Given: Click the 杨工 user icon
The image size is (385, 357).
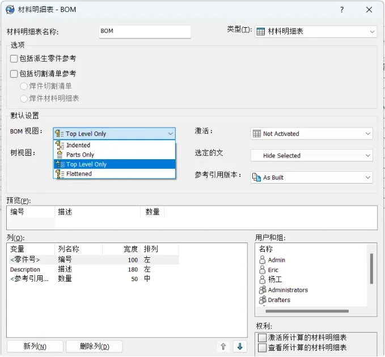Looking at the screenshot, I should [262, 279].
